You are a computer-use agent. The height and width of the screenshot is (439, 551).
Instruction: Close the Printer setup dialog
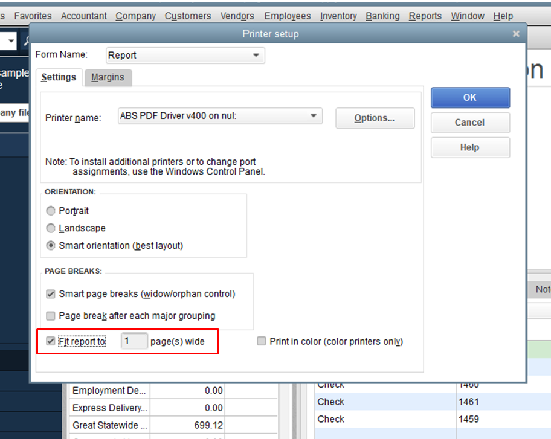(516, 34)
